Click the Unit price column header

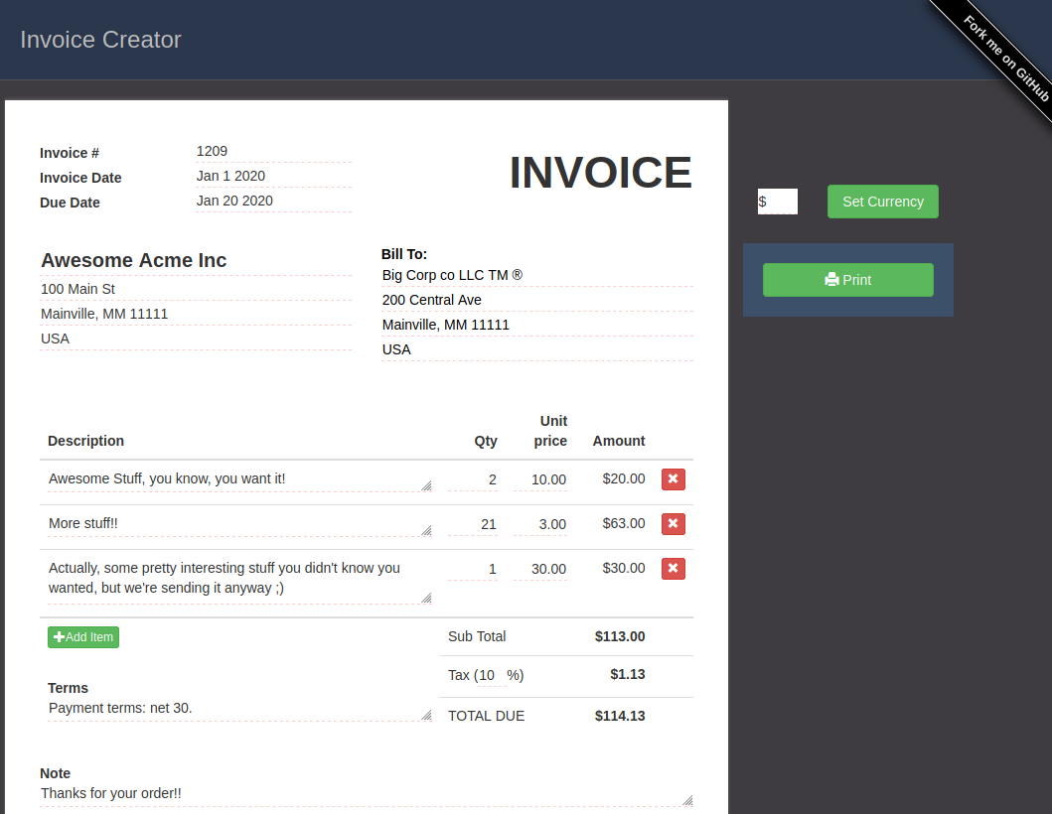point(550,431)
